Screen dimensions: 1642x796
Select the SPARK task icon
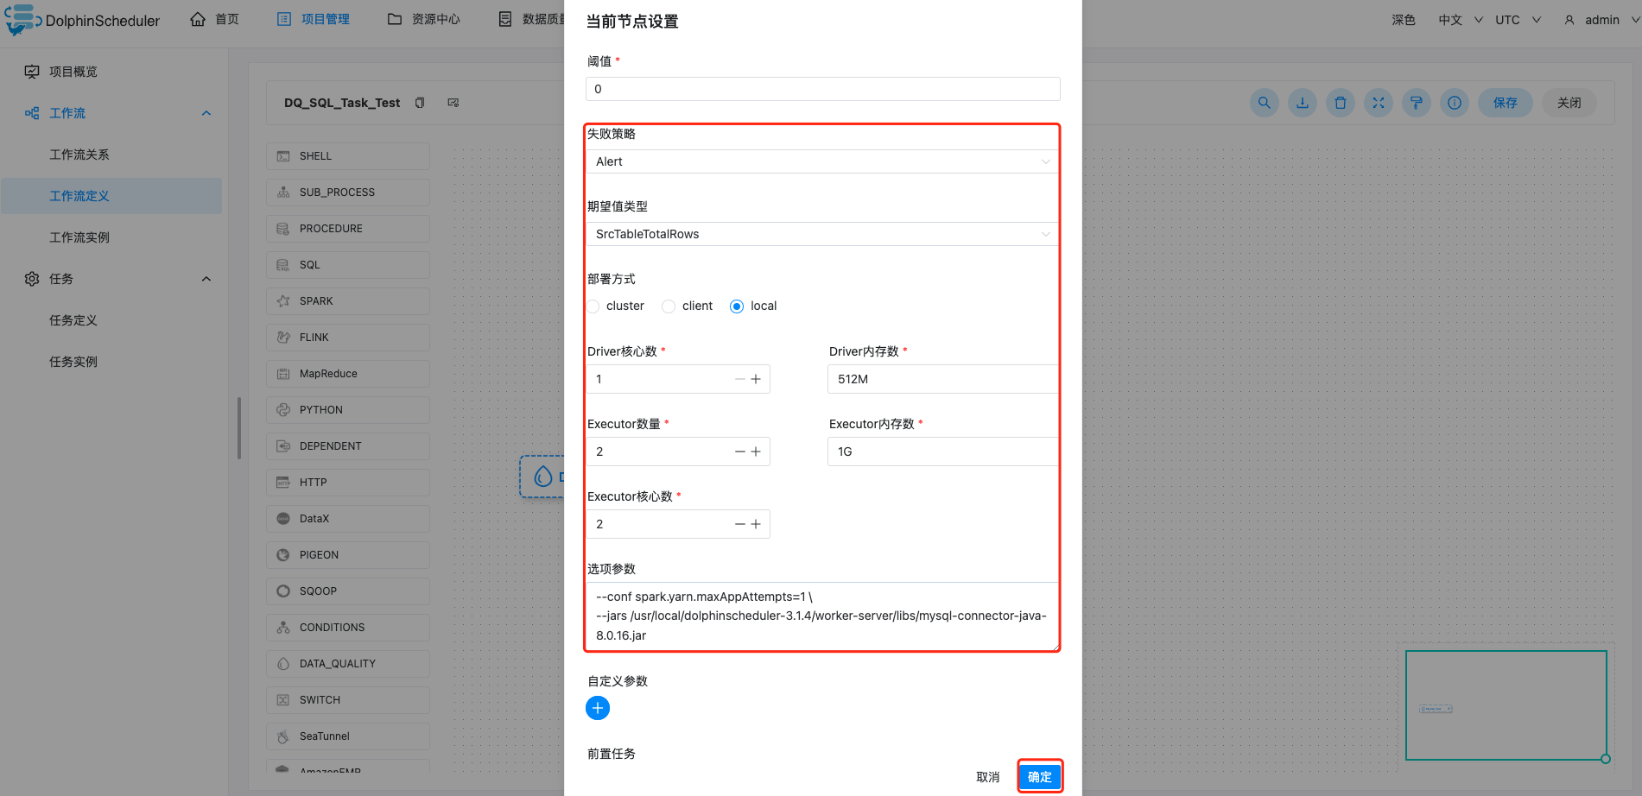pyautogui.click(x=282, y=301)
